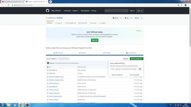This screenshot has width=191, height=107.
Task: Bookmark page with star icon
Action: point(182,5)
